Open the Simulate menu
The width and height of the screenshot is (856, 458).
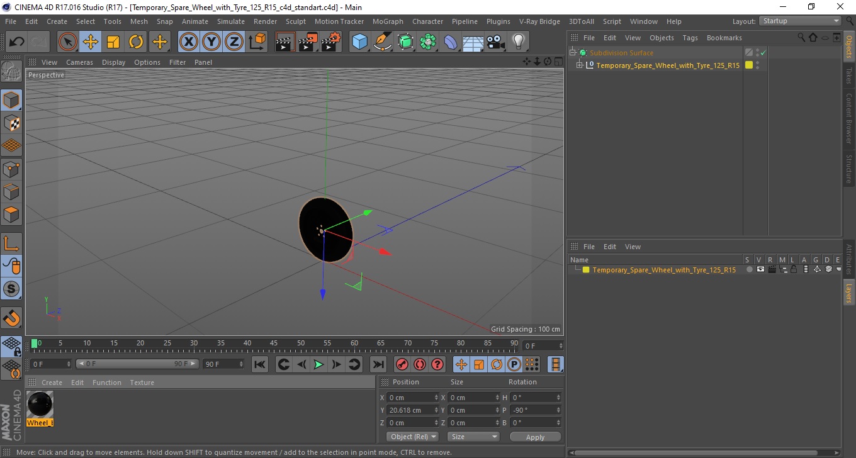pyautogui.click(x=230, y=21)
